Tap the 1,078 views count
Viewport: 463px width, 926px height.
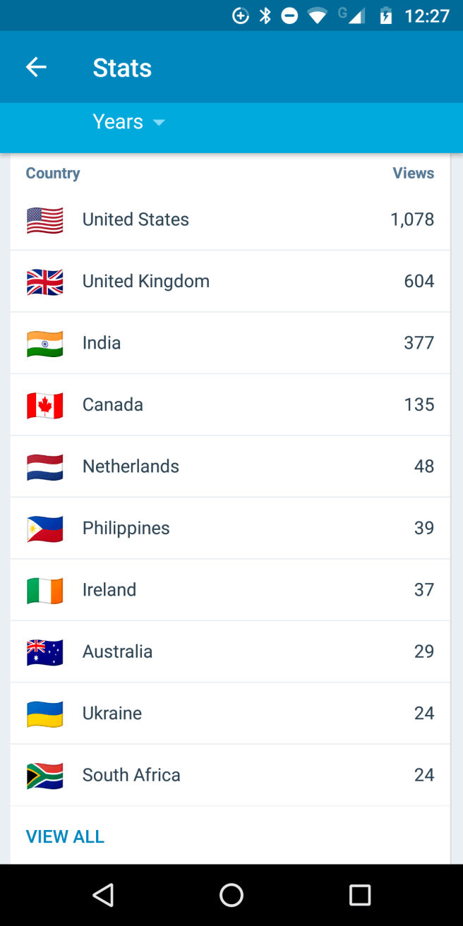(412, 220)
